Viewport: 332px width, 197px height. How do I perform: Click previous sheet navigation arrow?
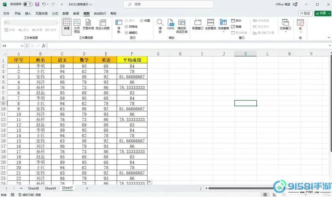point(7,188)
